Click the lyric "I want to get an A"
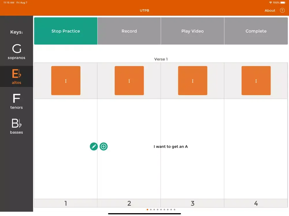The width and height of the screenshot is (289, 216). coord(171,147)
